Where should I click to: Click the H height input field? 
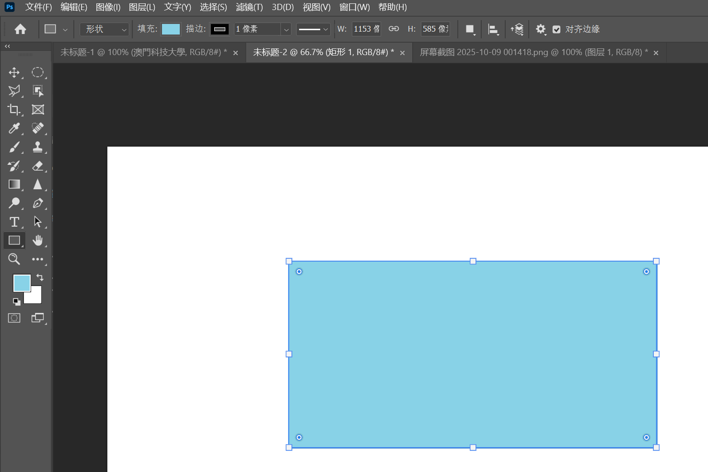pyautogui.click(x=436, y=29)
